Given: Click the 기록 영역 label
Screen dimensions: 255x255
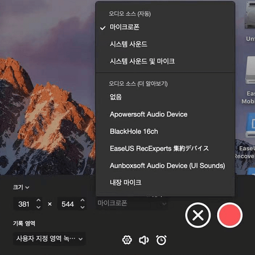Looking at the screenshot, I should pyautogui.click(x=24, y=224).
